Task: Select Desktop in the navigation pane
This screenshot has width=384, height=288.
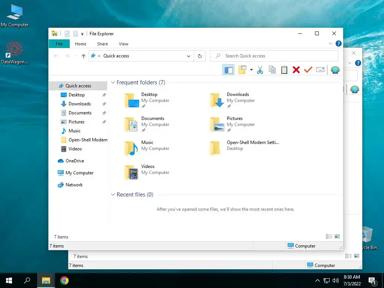Action: click(76, 95)
